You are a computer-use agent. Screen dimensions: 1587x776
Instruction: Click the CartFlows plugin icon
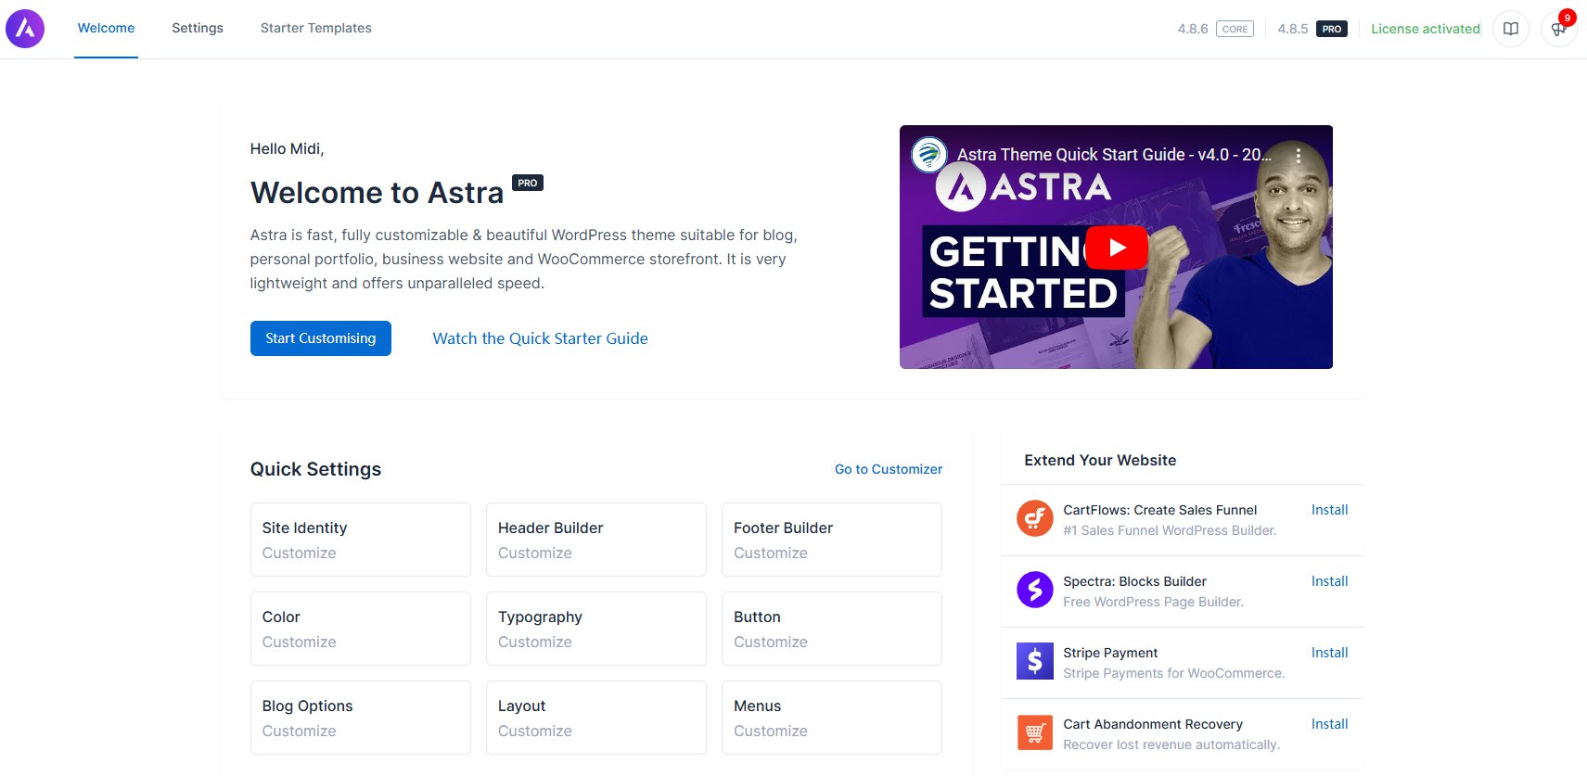pos(1034,518)
